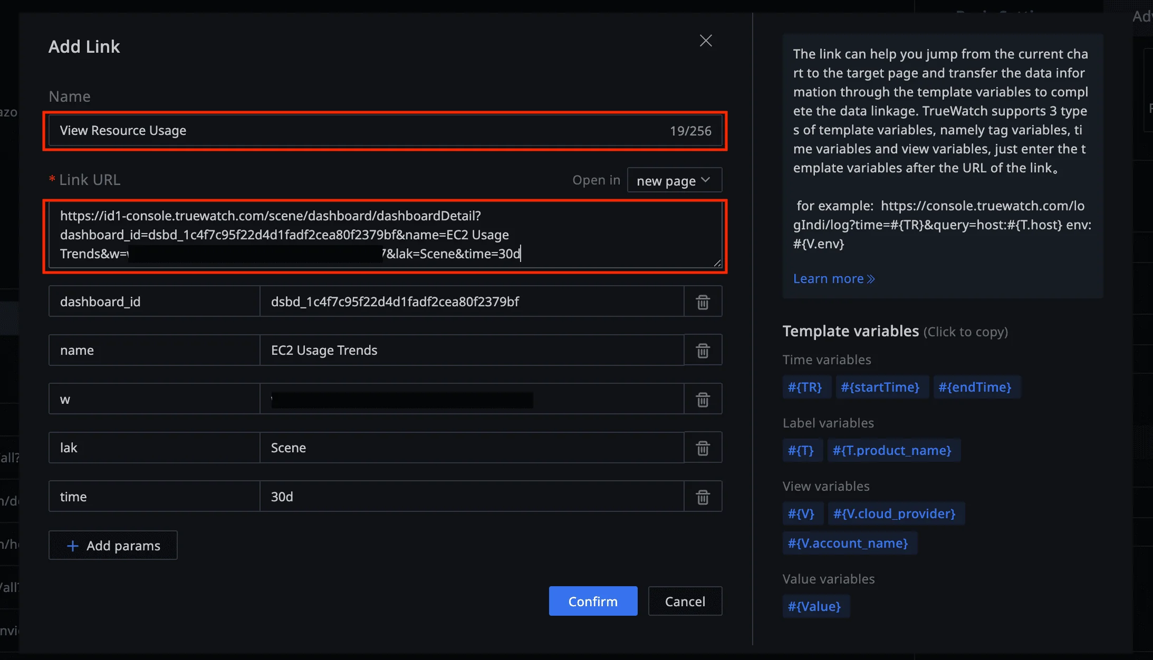Image resolution: width=1153 pixels, height=660 pixels.
Task: Open the 'new page' dropdown
Action: (674, 180)
